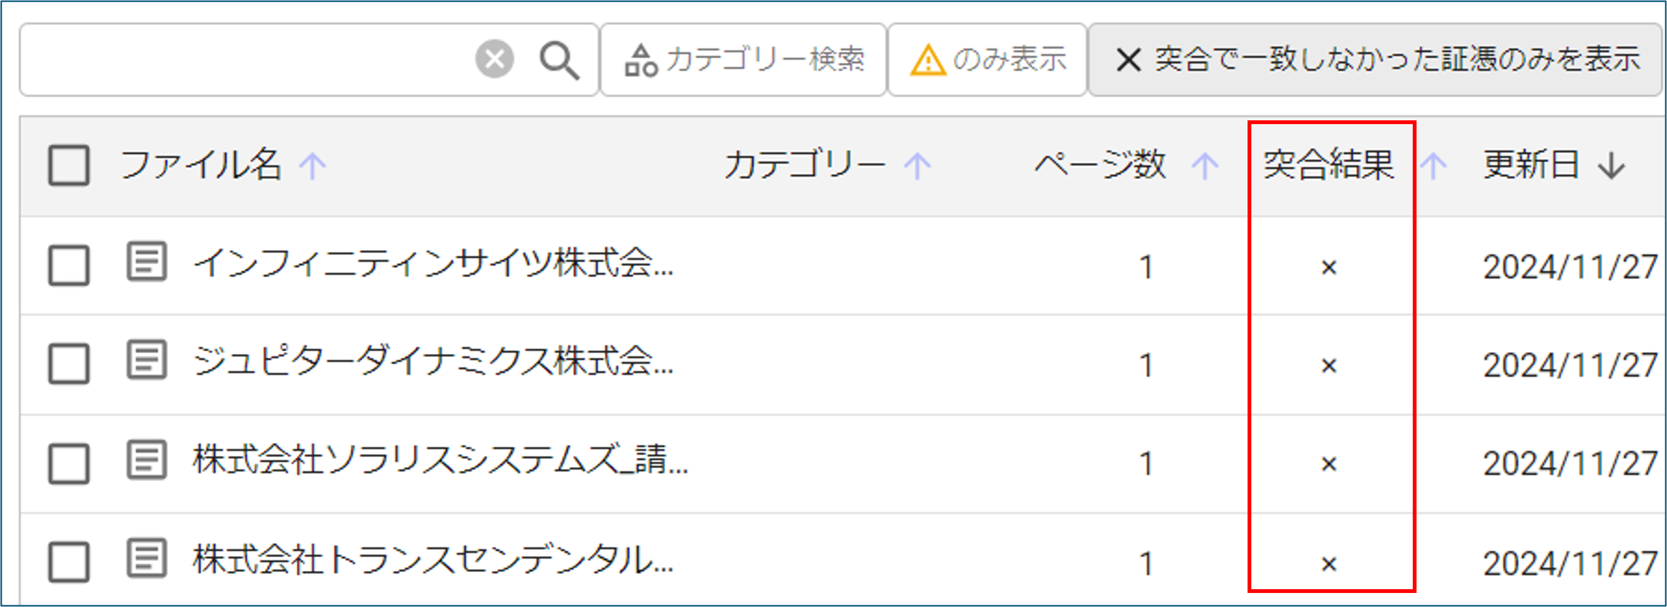Sort by カテゴリー column arrow
This screenshot has height=607, width=1667.
click(x=917, y=166)
